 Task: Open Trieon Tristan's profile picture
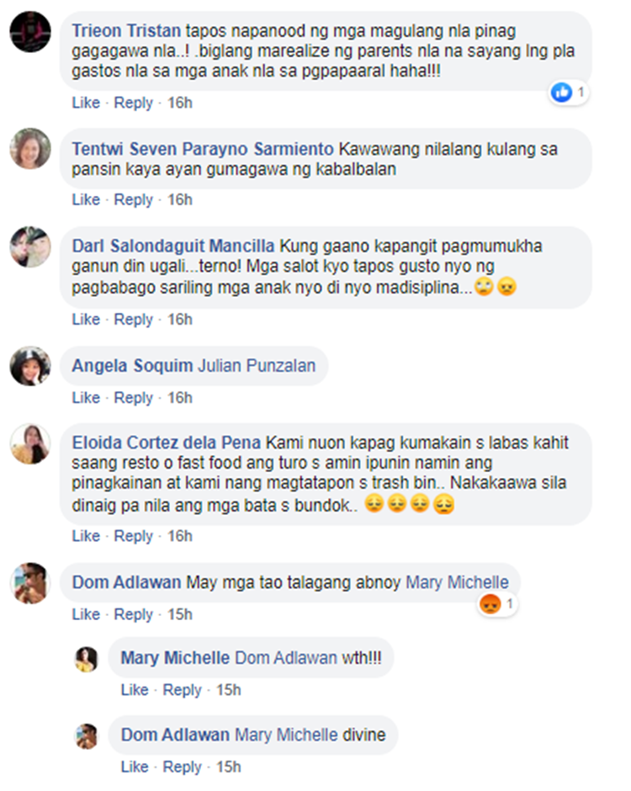point(30,32)
